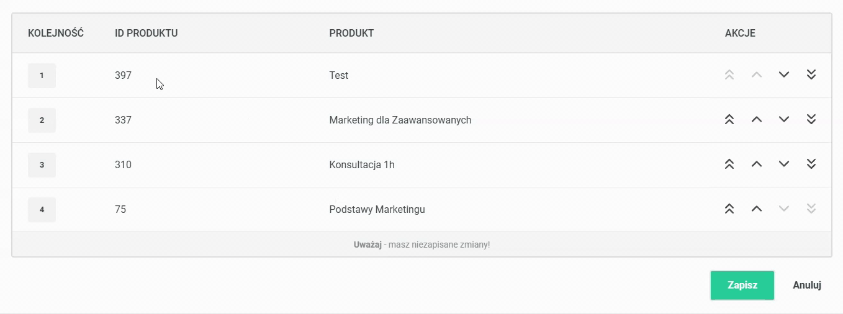The image size is (843, 314).
Task: Select order number 3 box
Action: click(42, 165)
